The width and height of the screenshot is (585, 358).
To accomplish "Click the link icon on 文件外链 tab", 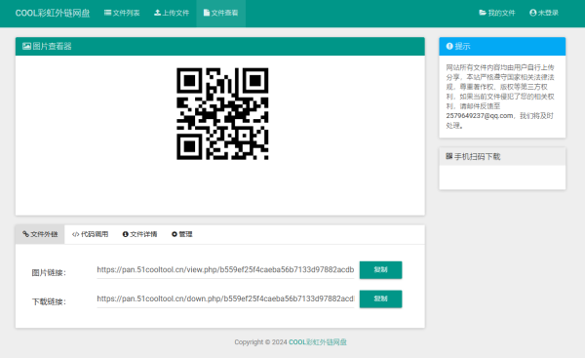I will click(25, 234).
